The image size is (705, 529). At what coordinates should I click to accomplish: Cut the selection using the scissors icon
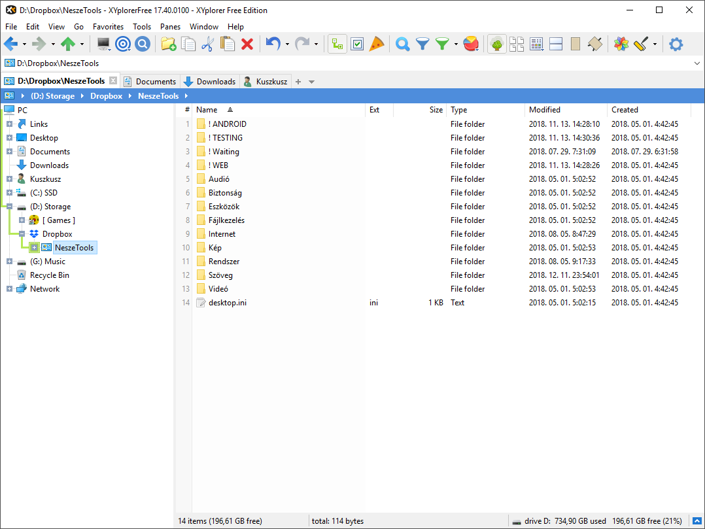(206, 44)
